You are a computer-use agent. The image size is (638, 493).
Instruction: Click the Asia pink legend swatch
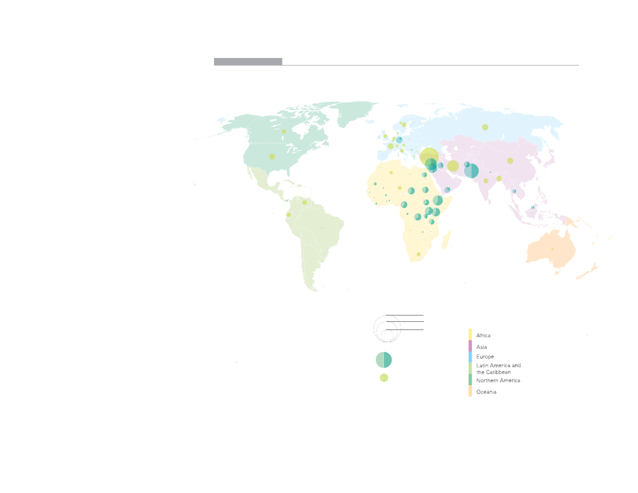[x=470, y=346]
